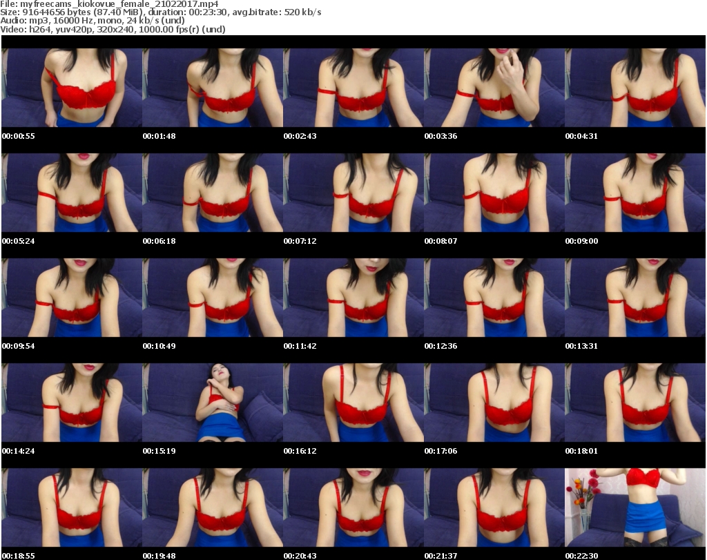
Task: Click the time label '00:21:37'
Action: (x=440, y=556)
